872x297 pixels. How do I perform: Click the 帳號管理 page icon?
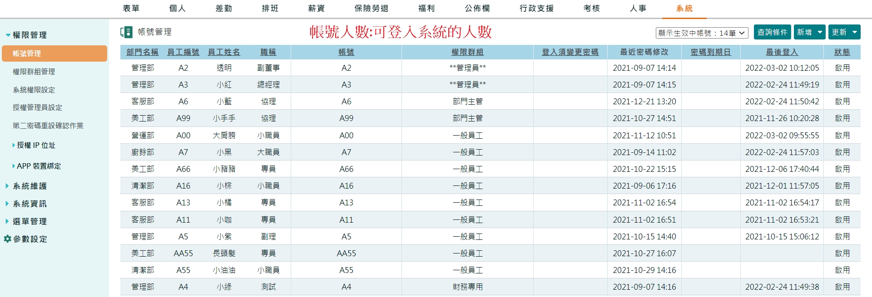coord(126,32)
